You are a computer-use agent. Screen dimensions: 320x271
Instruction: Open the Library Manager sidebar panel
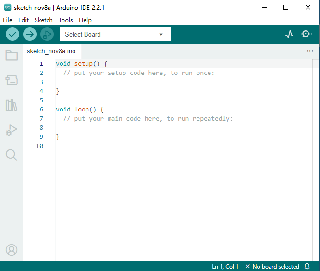point(12,105)
